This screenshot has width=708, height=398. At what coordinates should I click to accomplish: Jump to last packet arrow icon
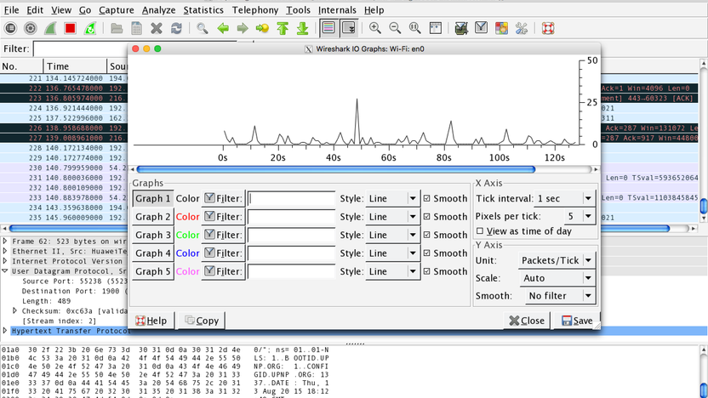coord(303,28)
